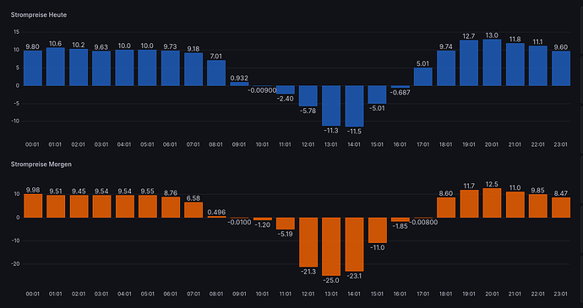Select the blue -5.78 bar at 12:01

click(308, 96)
